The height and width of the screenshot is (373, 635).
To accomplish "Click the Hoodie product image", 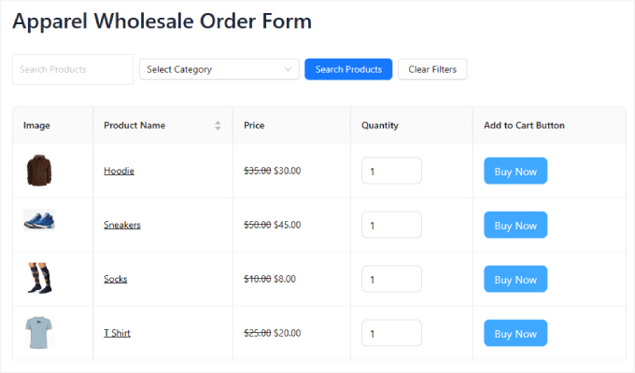I will 39,171.
